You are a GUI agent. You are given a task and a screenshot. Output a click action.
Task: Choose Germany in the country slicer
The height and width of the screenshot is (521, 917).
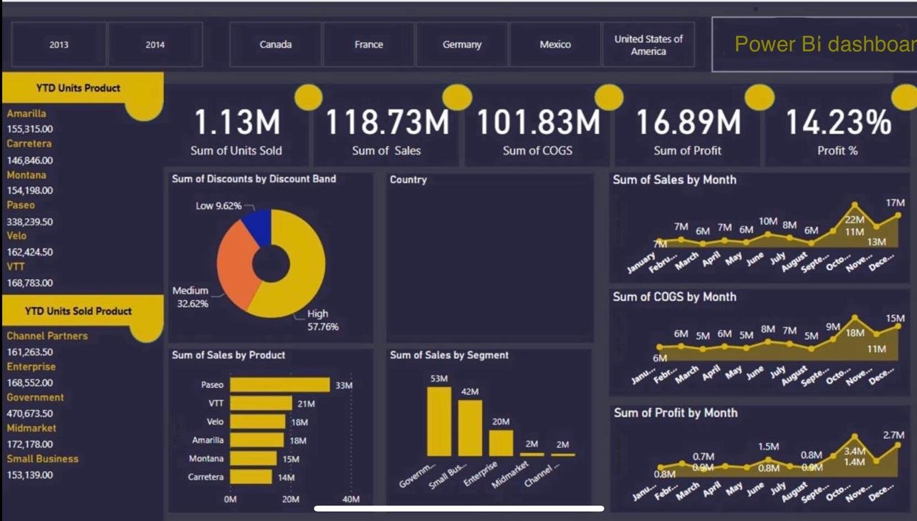(461, 44)
